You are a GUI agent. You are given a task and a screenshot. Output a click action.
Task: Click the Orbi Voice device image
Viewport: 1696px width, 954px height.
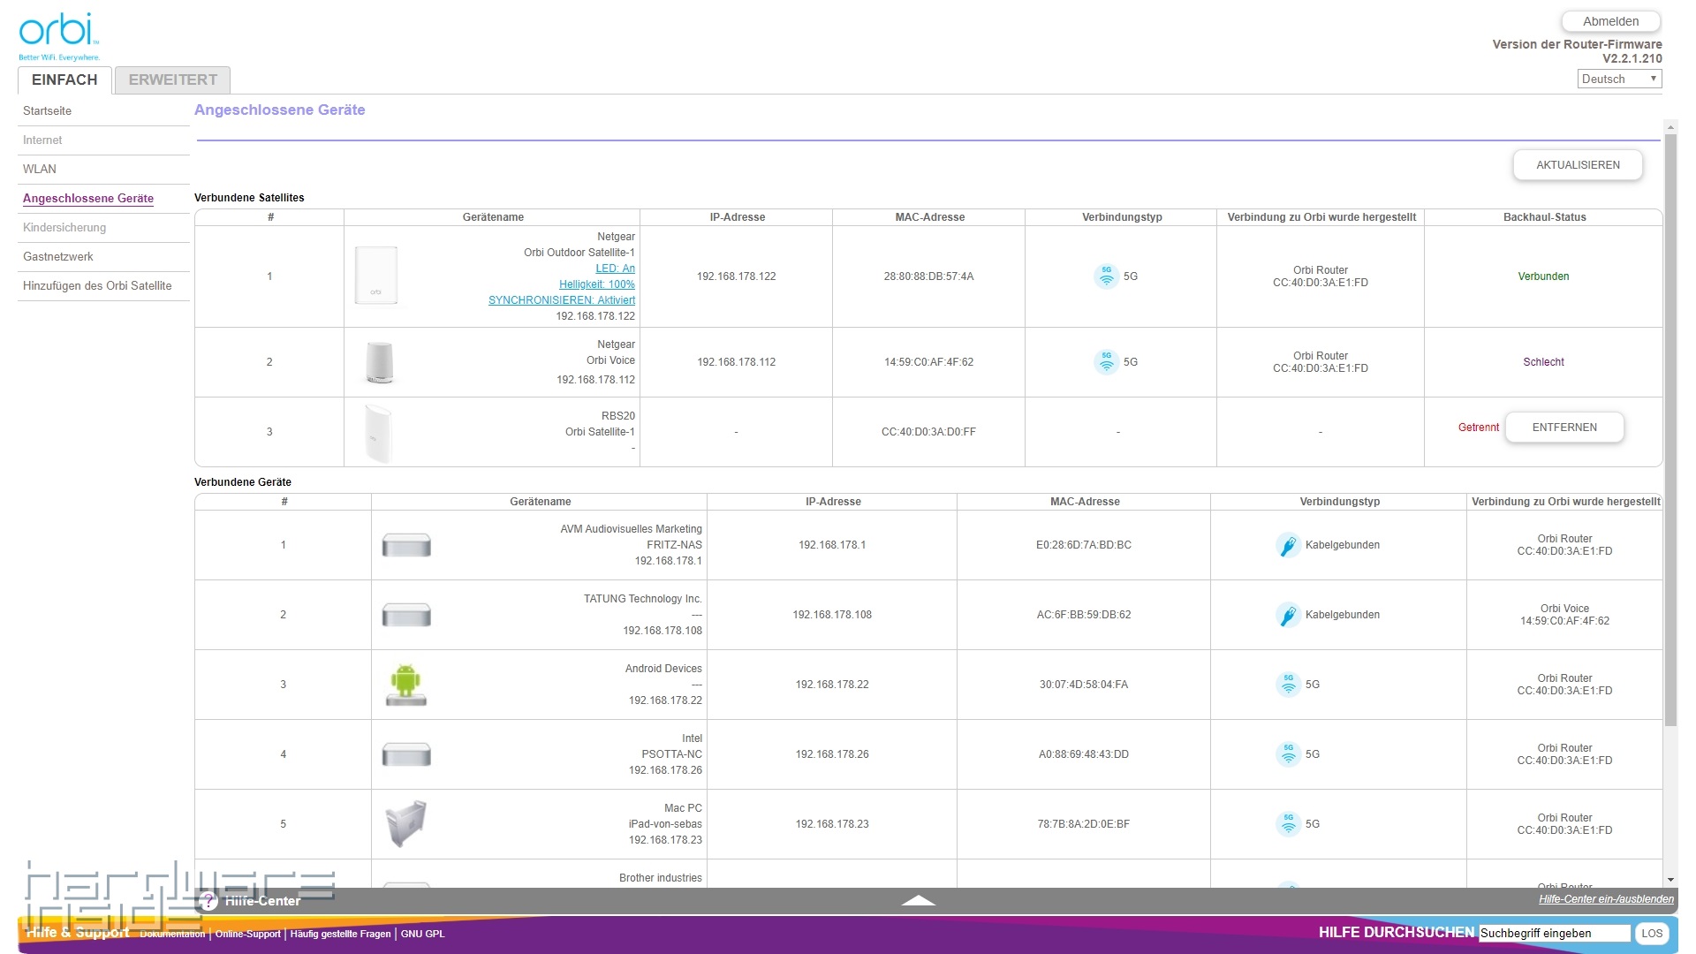pyautogui.click(x=379, y=362)
